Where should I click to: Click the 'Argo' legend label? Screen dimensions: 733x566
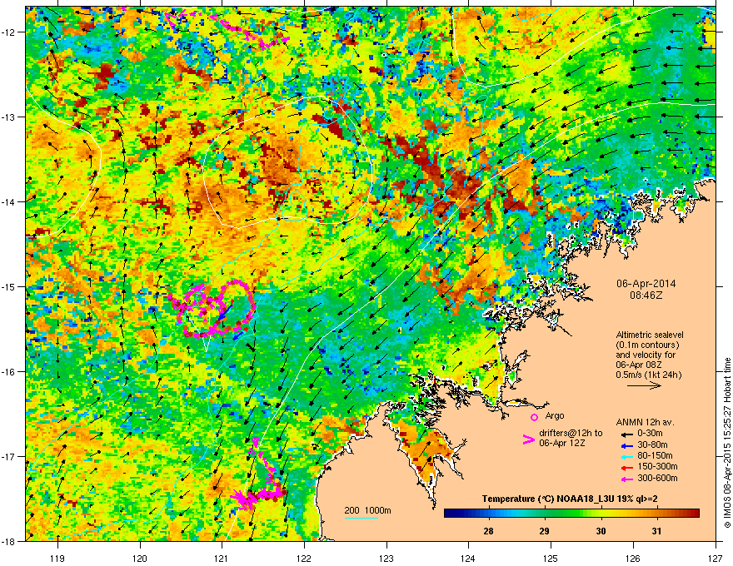[x=555, y=415]
